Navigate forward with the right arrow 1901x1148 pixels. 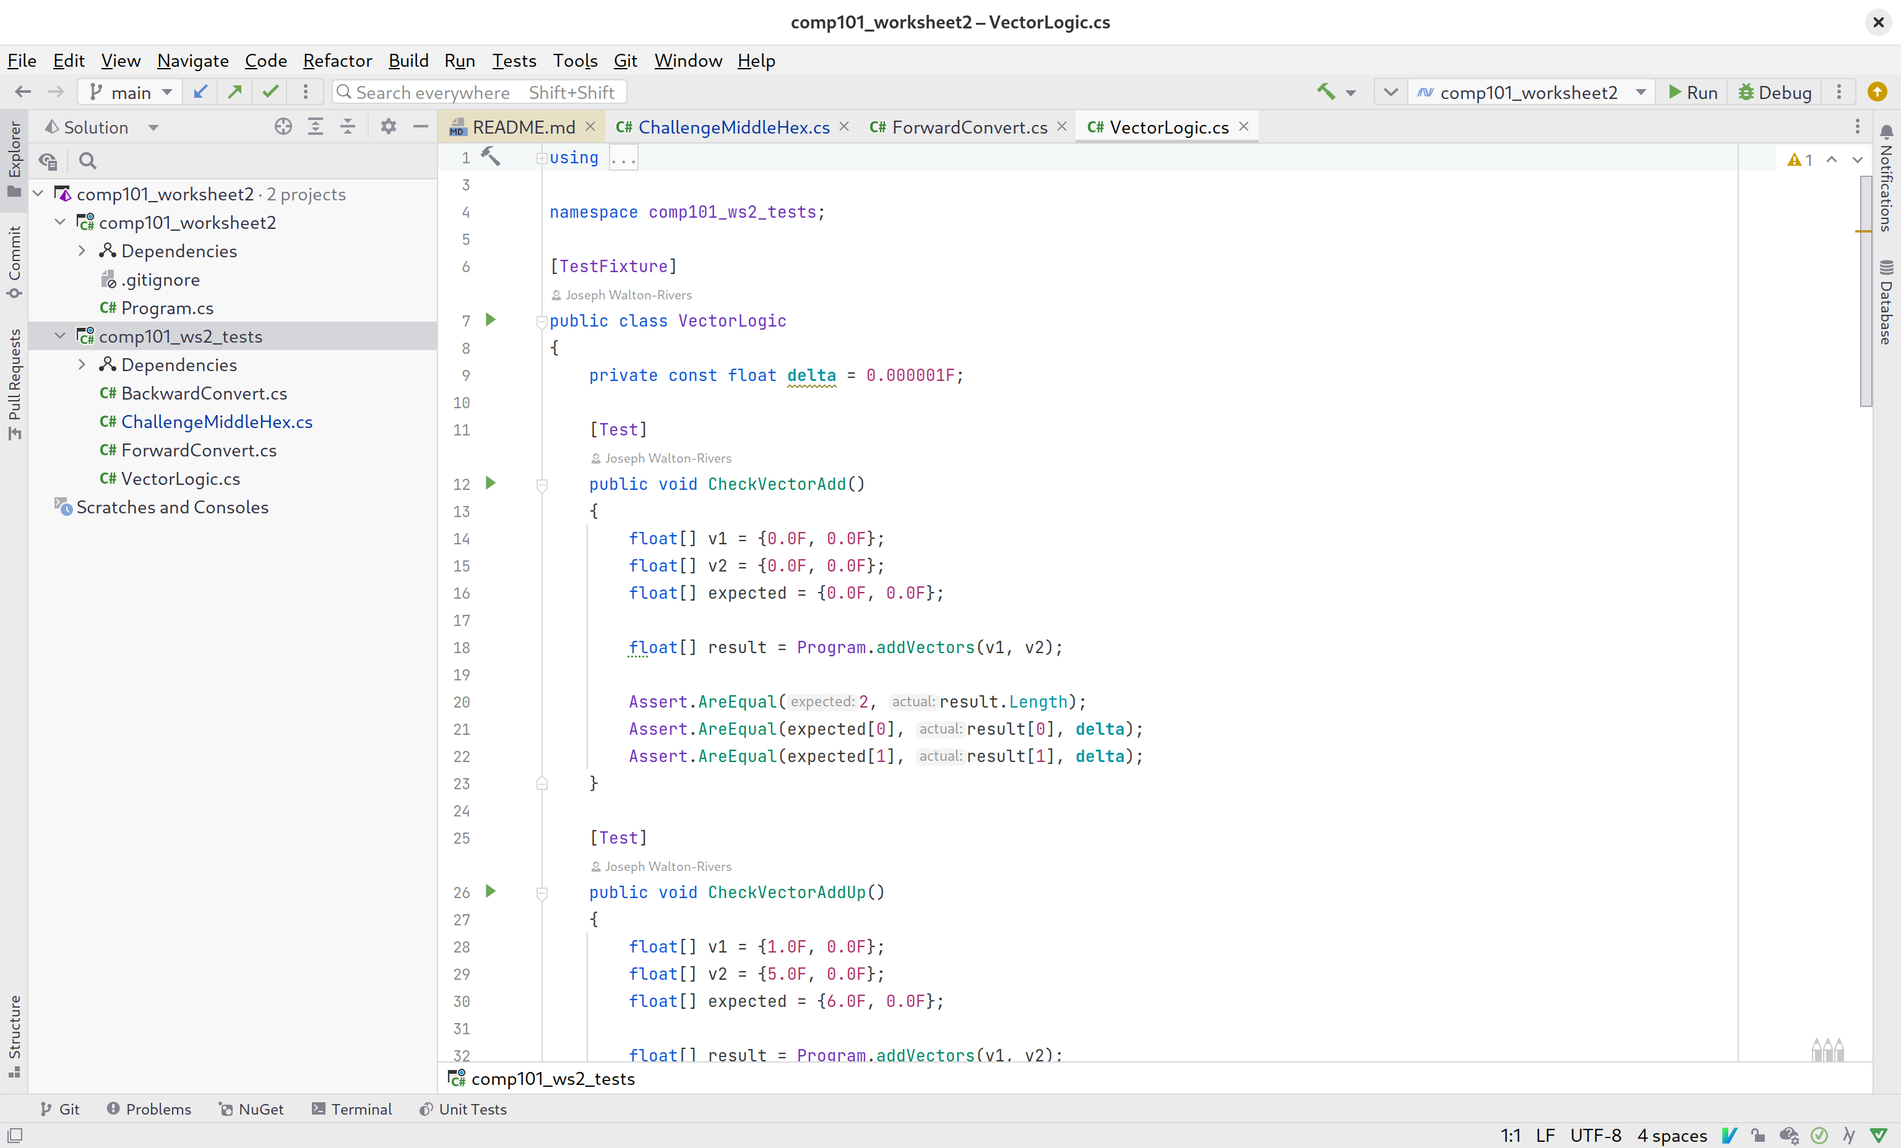[56, 92]
